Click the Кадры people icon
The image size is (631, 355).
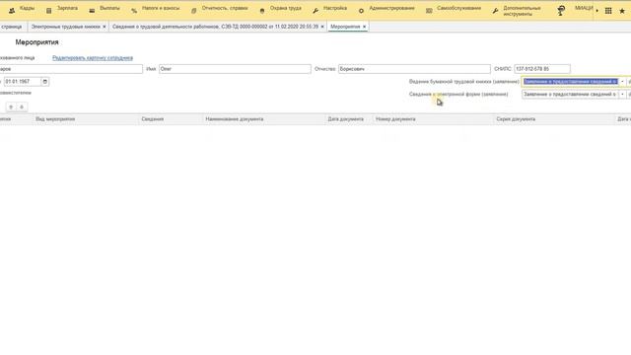point(12,11)
